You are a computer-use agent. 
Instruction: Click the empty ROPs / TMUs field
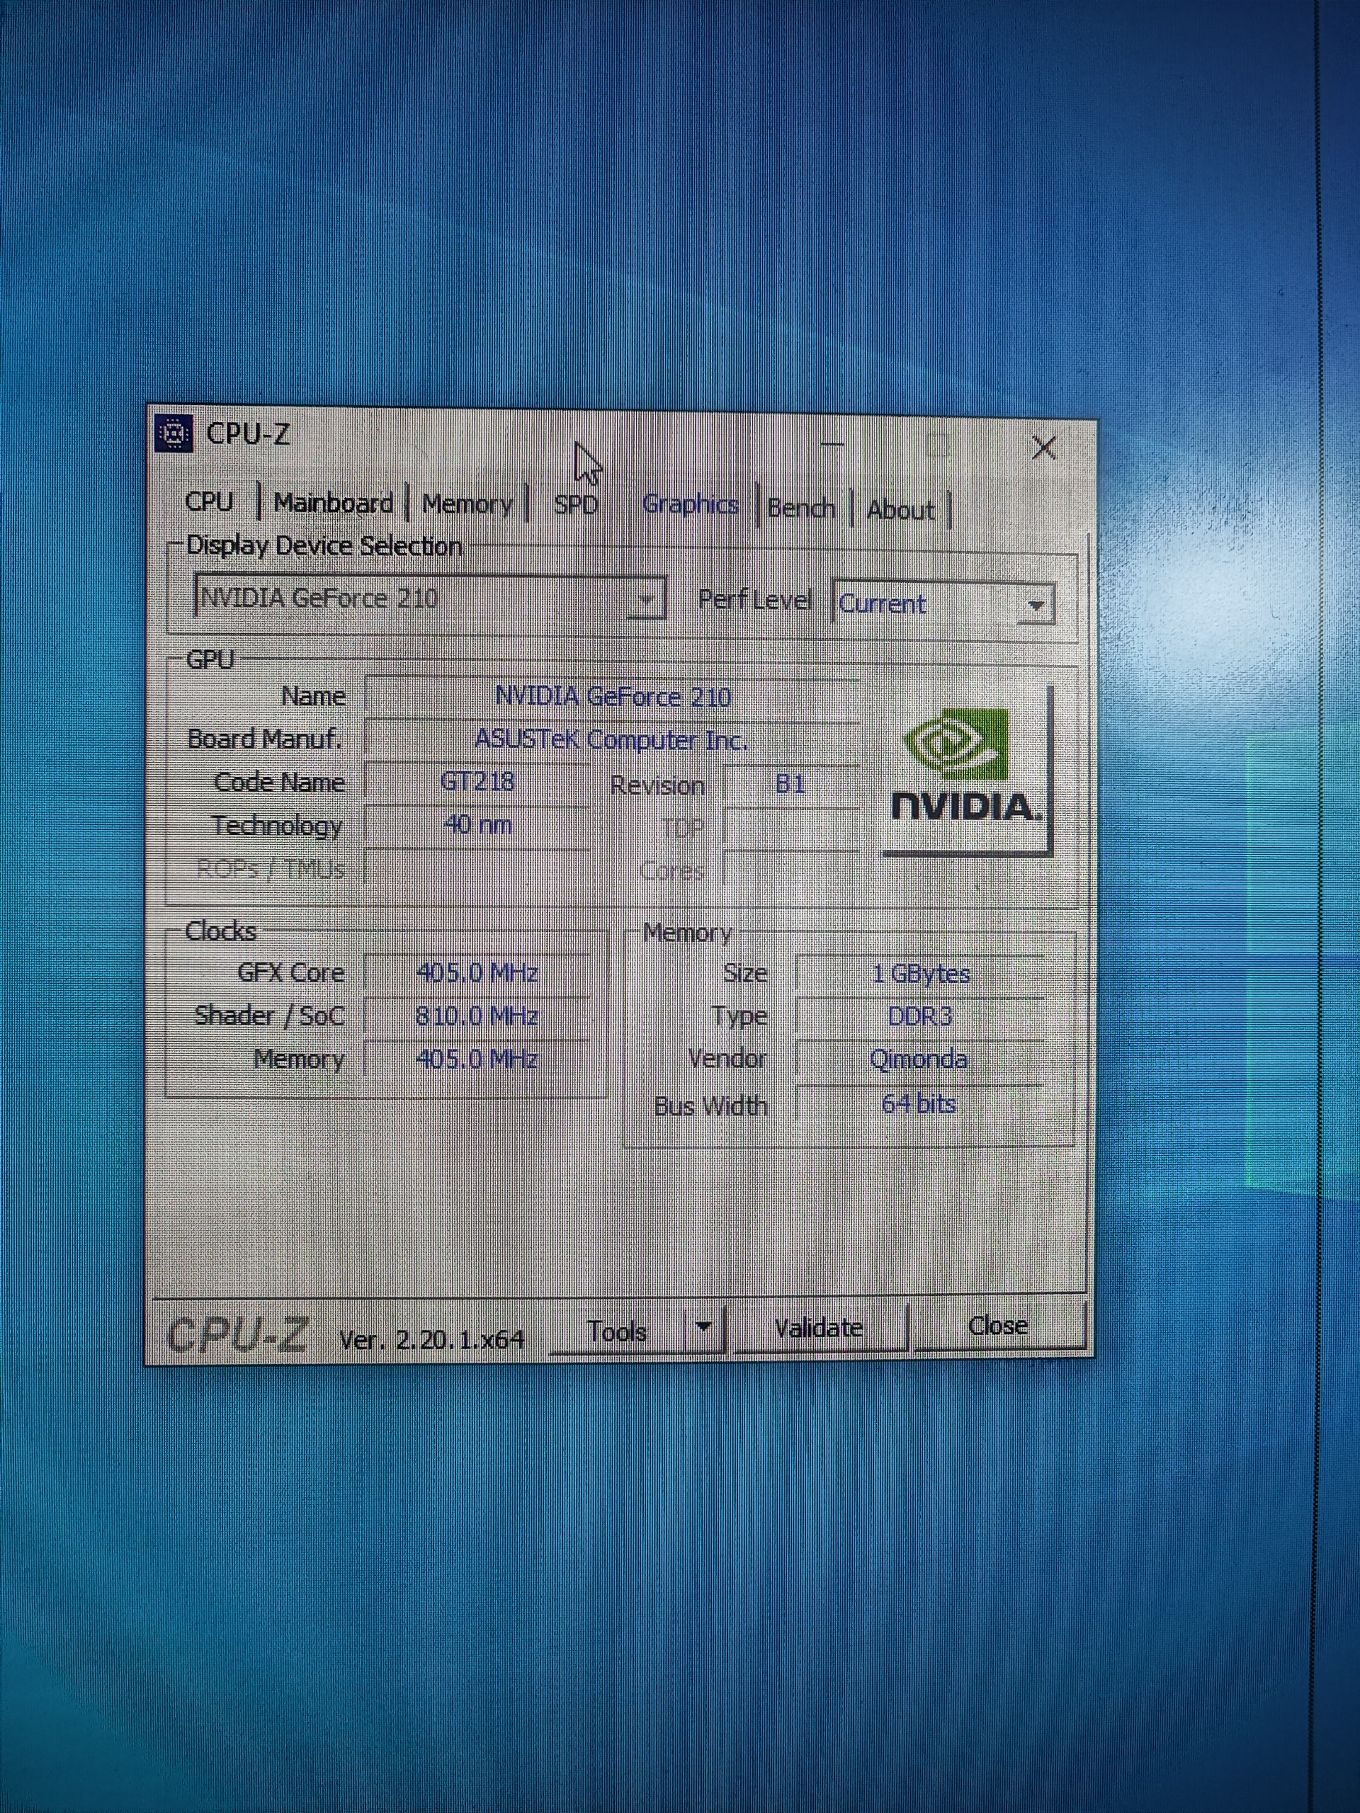(477, 869)
